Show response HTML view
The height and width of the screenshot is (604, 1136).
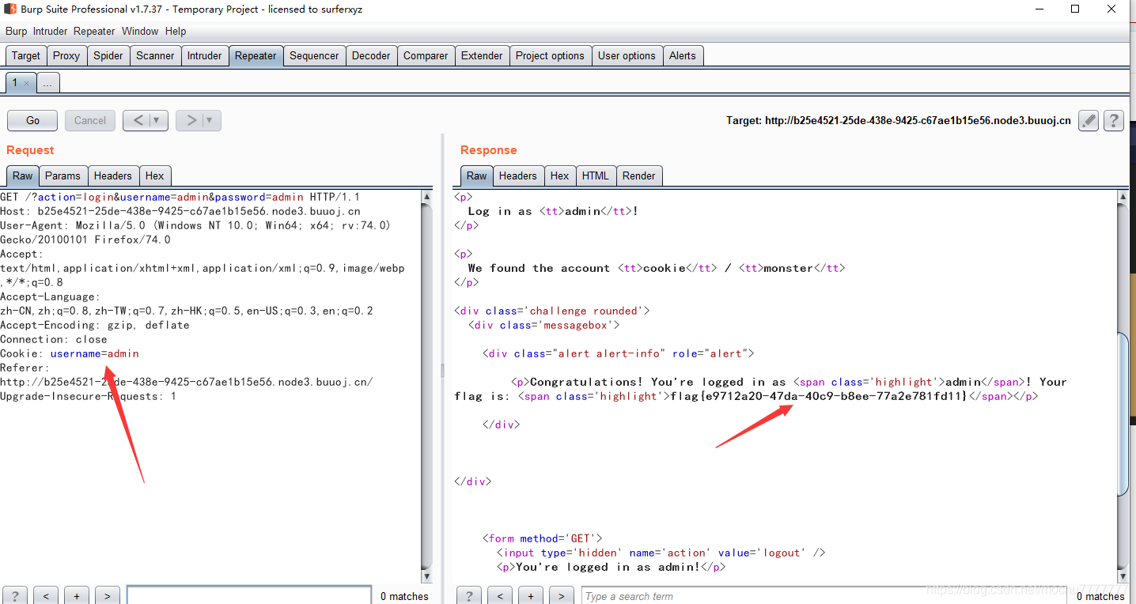[x=596, y=176]
